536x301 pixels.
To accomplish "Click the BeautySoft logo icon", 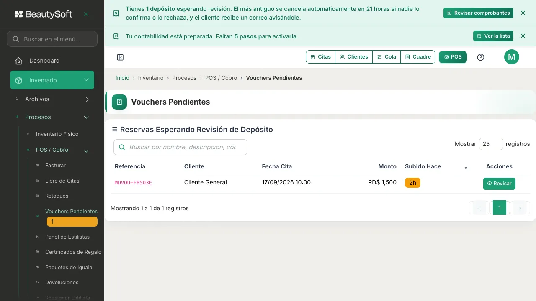I will click(x=19, y=14).
